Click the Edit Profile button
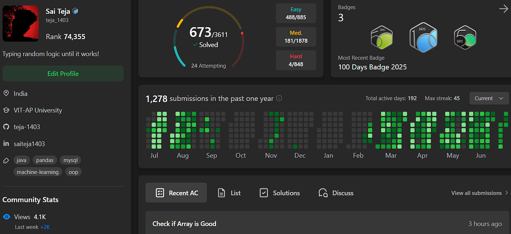Viewport: 511px width, 234px height. coord(63,74)
